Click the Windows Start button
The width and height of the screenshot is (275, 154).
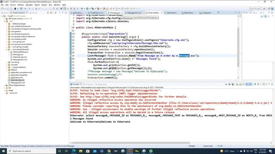[3, 151]
